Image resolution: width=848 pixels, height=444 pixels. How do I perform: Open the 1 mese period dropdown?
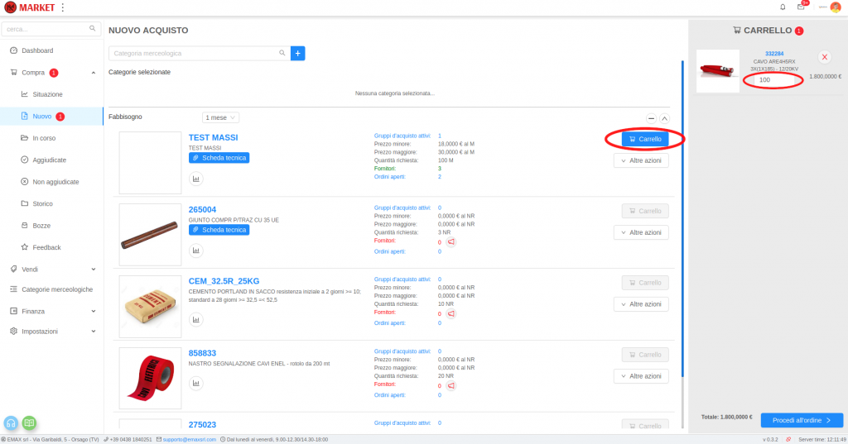221,117
